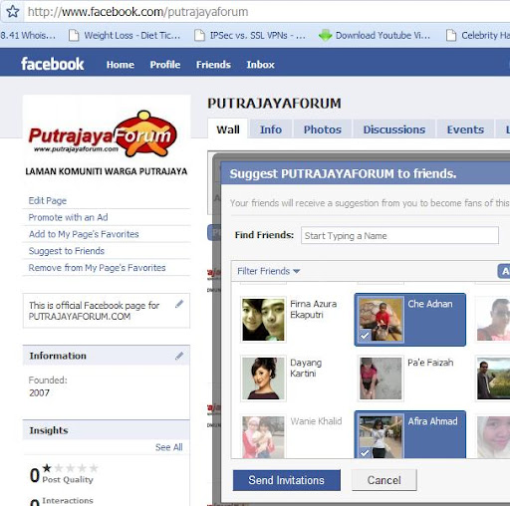Click the Suggest to Friends link

(67, 251)
